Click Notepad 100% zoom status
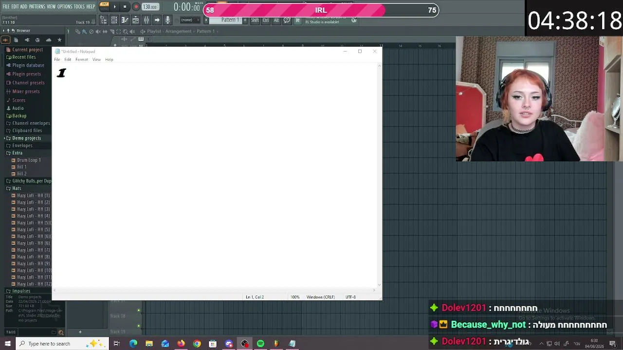 pyautogui.click(x=295, y=297)
